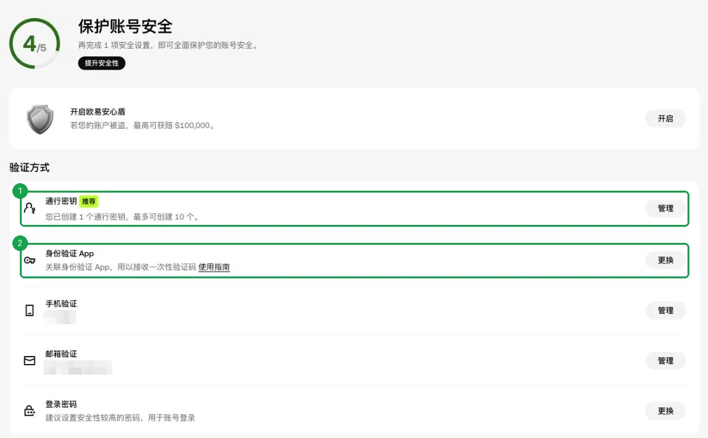Click the 邮箱验证 label
708x438 pixels.
[61, 354]
